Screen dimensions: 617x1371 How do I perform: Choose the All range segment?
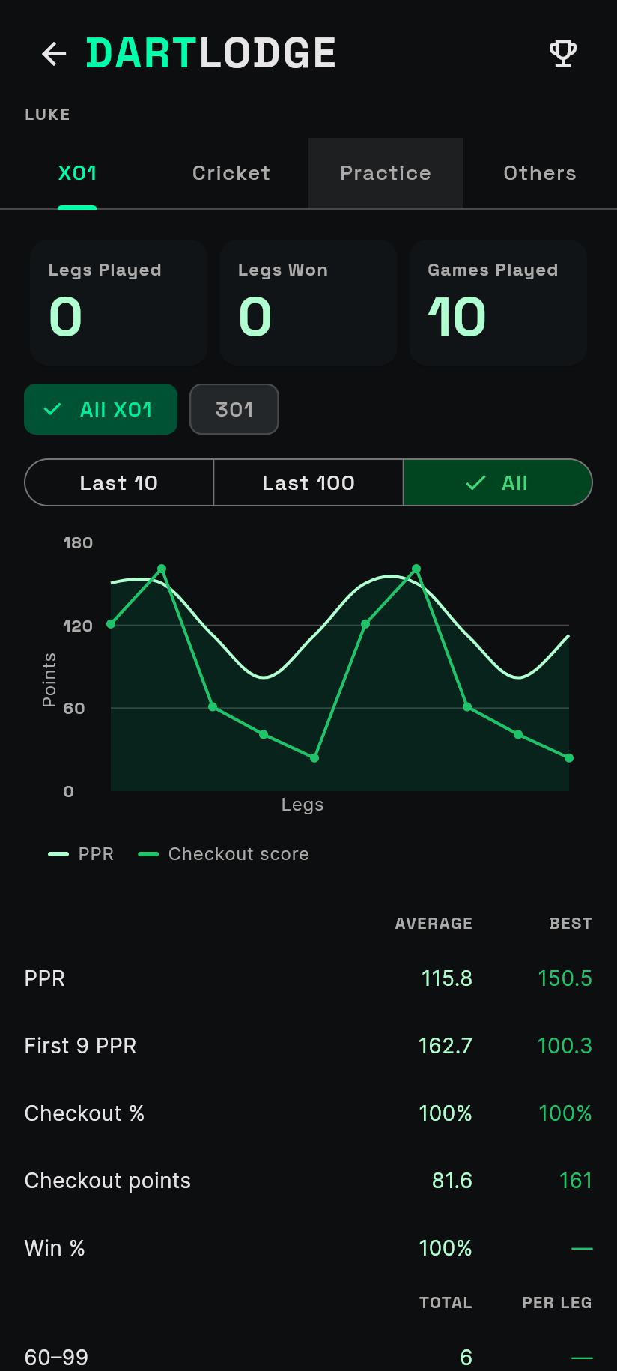498,482
